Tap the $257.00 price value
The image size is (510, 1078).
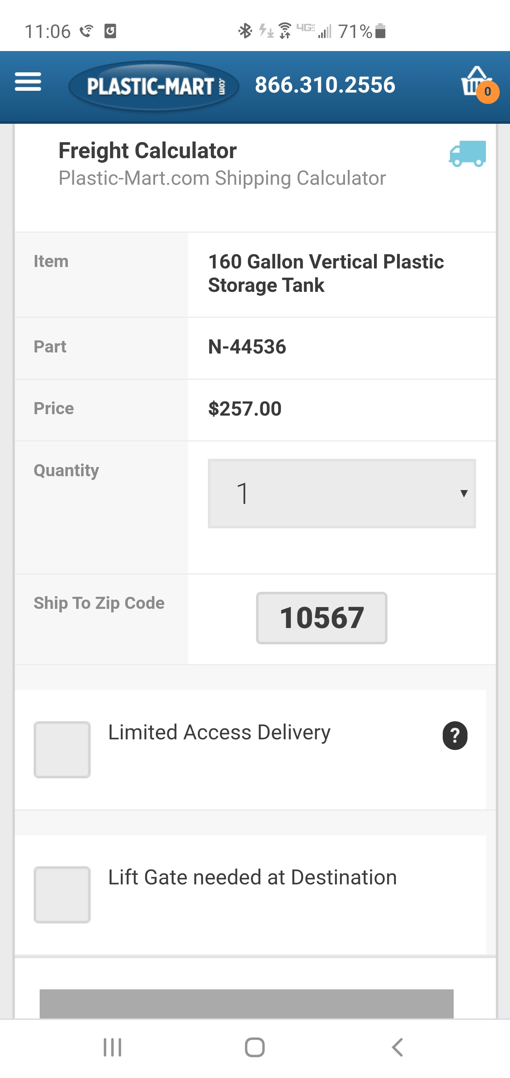click(x=244, y=409)
